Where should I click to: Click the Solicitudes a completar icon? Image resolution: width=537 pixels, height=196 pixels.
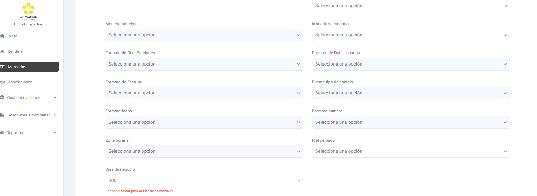[x=2, y=115]
